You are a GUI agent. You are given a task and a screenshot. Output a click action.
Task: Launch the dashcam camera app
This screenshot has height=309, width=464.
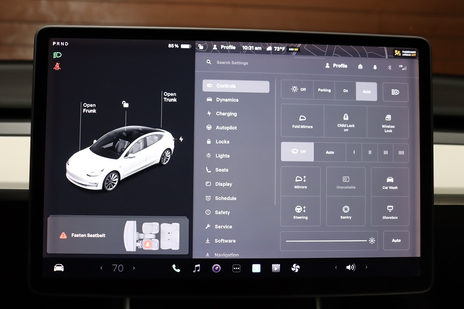tap(217, 268)
